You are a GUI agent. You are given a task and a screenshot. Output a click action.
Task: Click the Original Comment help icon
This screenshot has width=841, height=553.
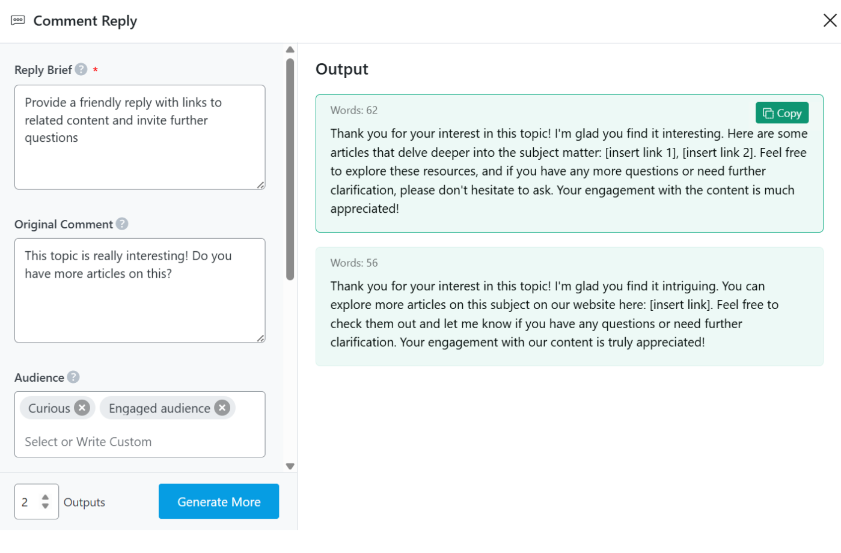(122, 224)
